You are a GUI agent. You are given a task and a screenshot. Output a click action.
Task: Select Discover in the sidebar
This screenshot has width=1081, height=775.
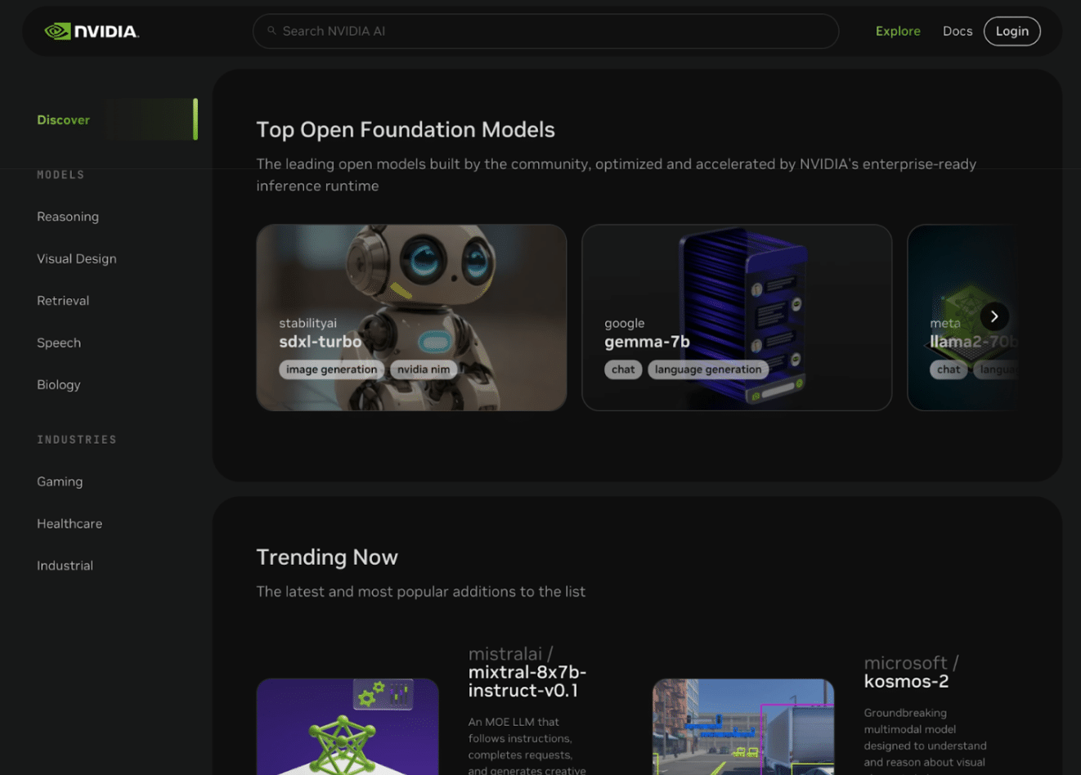tap(63, 119)
